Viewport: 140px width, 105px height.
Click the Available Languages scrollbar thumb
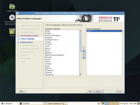[x=80, y=42]
